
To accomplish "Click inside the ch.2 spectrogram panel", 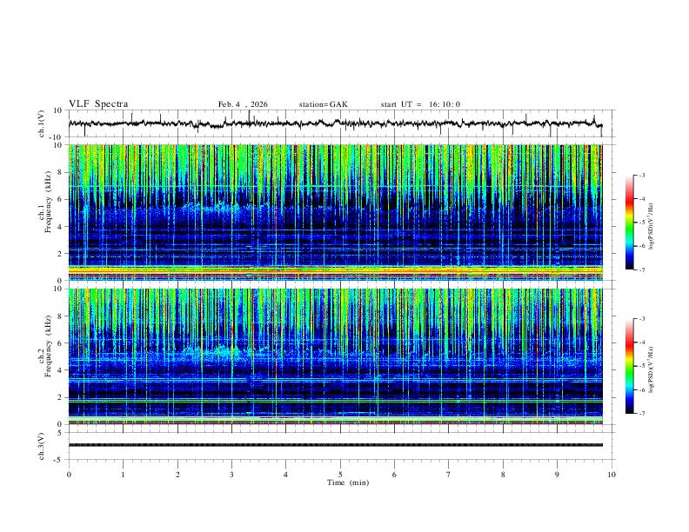I will (335, 356).
